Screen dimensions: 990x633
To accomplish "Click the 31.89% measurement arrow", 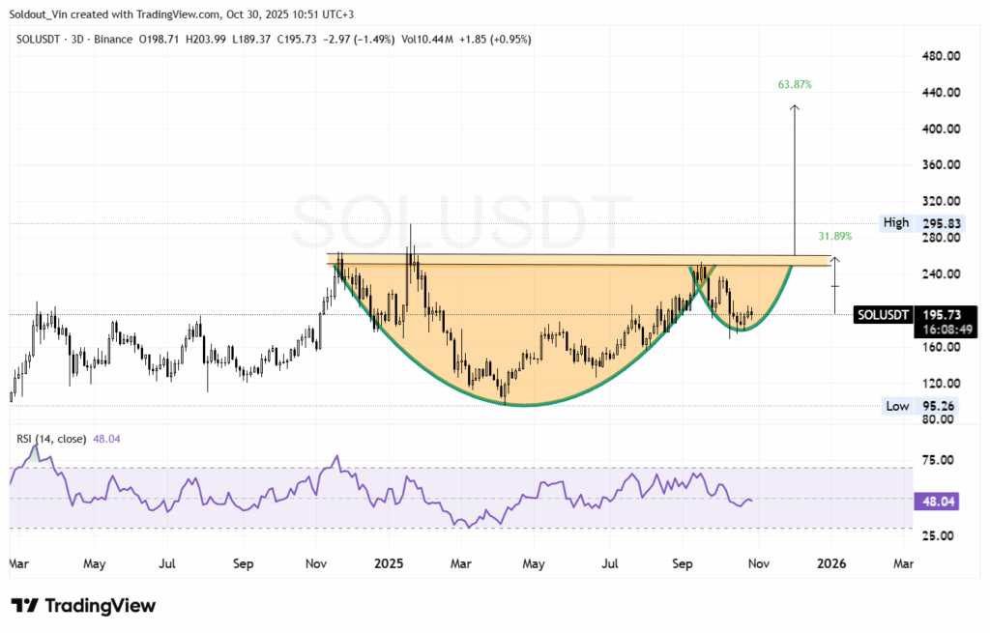I will point(833,286).
